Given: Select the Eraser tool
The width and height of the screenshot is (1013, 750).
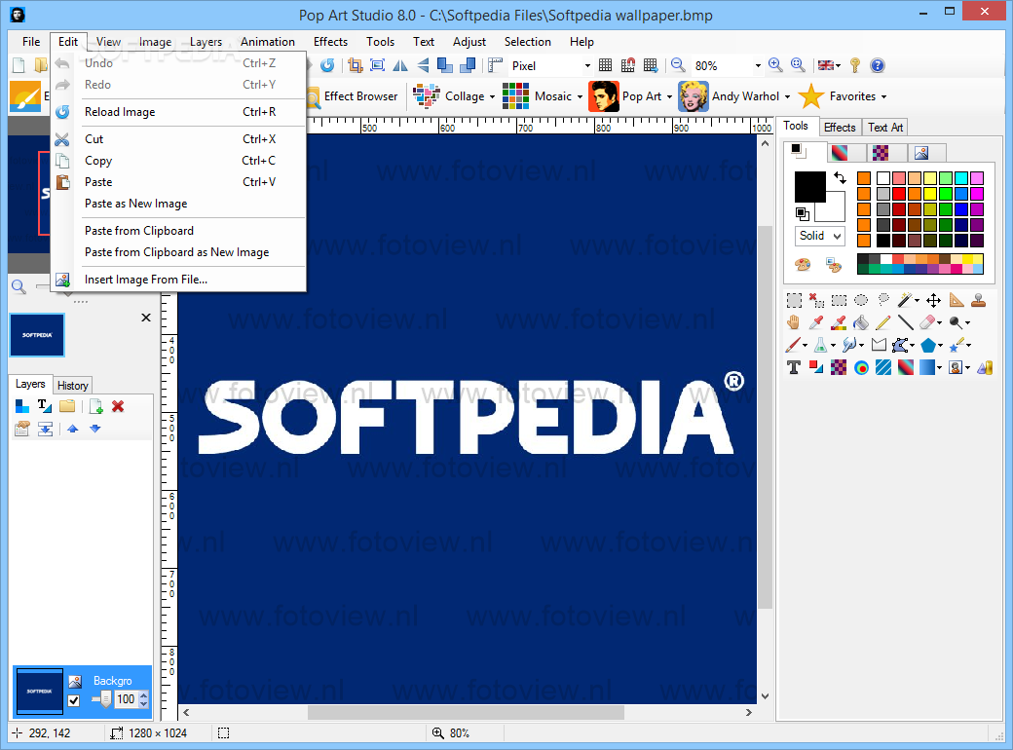Looking at the screenshot, I should [x=927, y=321].
